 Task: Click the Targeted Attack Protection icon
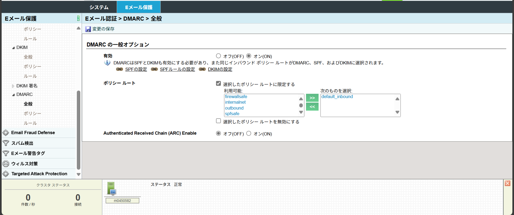(x=6, y=174)
